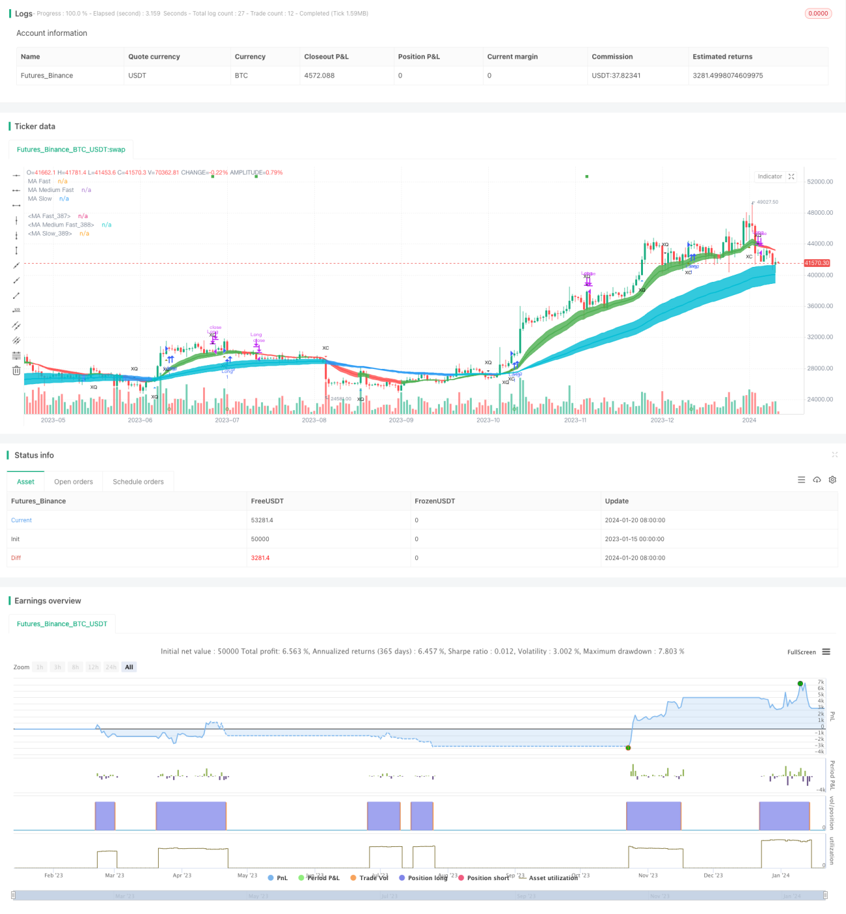Toggle the MA Slow indicator legend
Screen dimensions: 846x914
(40, 199)
